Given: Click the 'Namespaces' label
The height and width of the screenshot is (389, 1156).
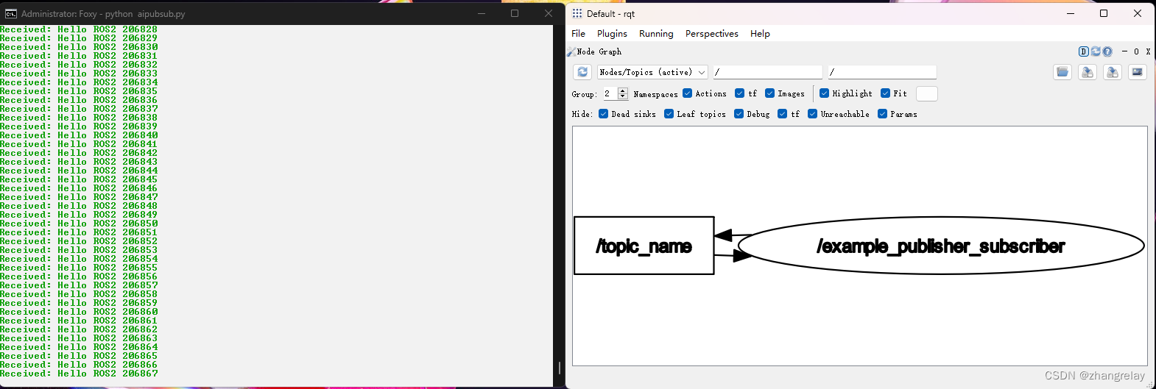Looking at the screenshot, I should (x=655, y=94).
